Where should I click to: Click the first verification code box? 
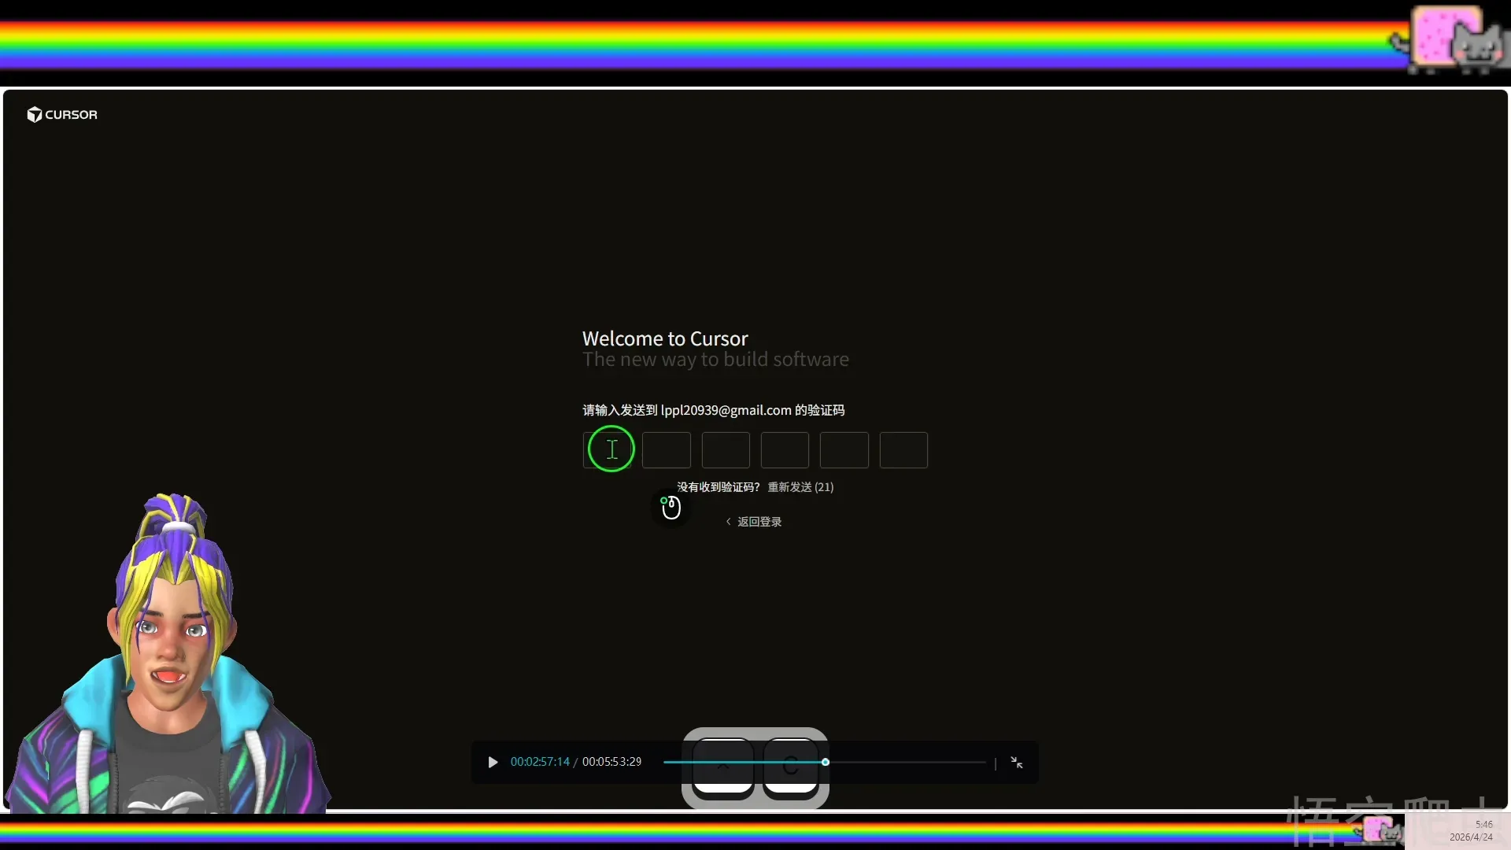607,450
